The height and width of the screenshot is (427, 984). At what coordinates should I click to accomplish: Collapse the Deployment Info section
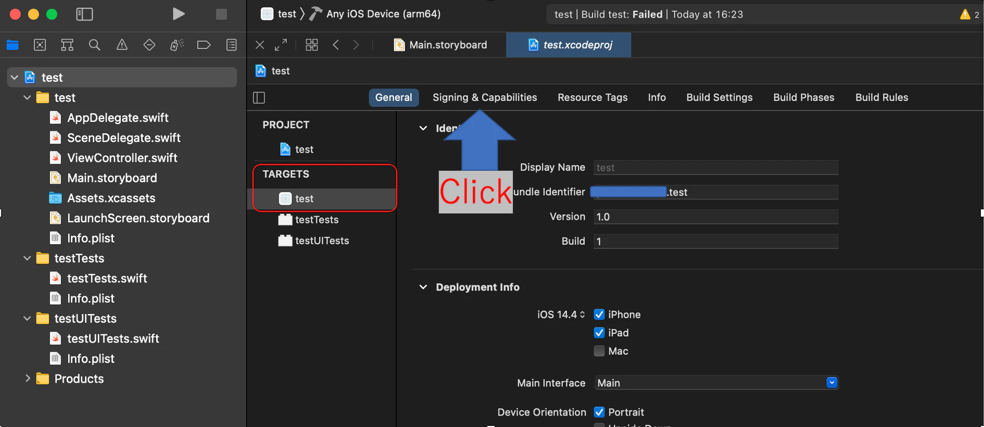pos(423,287)
